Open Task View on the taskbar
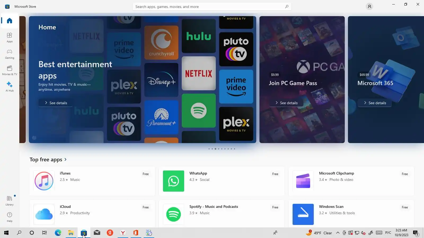 pyautogui.click(x=45, y=233)
